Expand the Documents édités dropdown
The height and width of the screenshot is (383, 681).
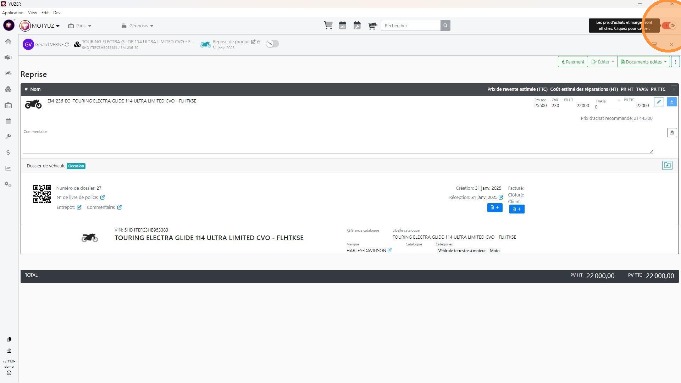pyautogui.click(x=643, y=62)
